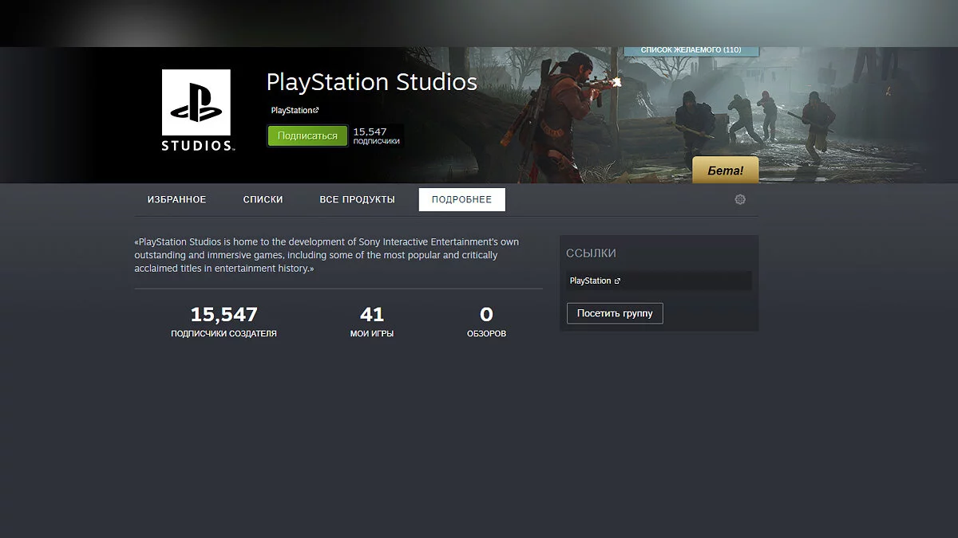The image size is (958, 538).
Task: Open the PlayStation link in the Ссылки panel
Action: [x=590, y=281]
